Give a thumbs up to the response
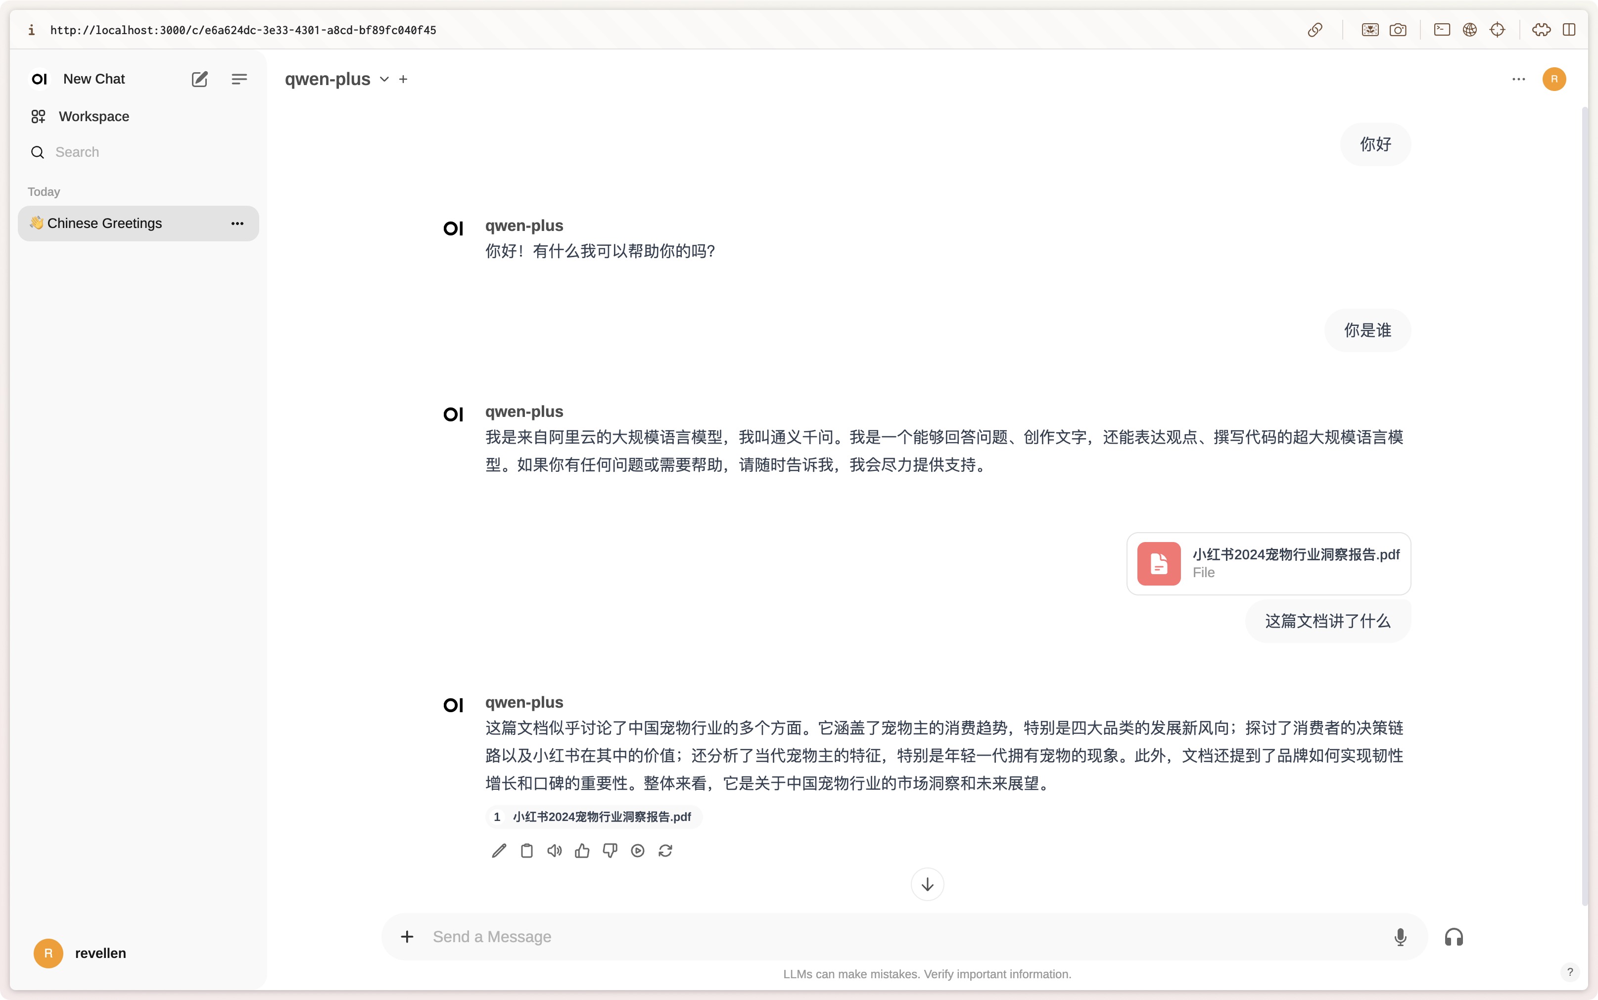The image size is (1598, 1000). (582, 851)
